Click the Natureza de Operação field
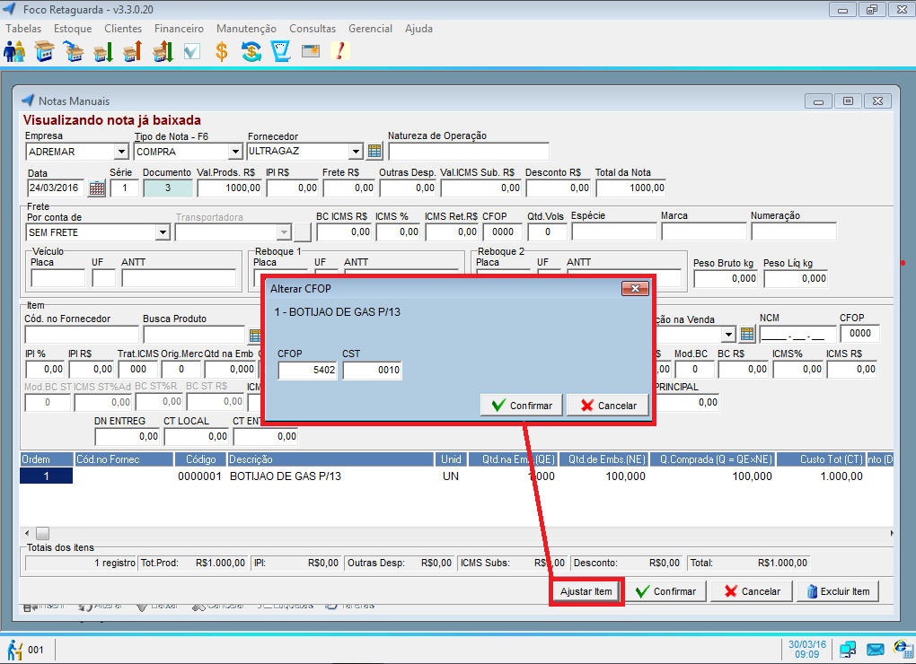Viewport: 916px width, 664px height. (469, 152)
